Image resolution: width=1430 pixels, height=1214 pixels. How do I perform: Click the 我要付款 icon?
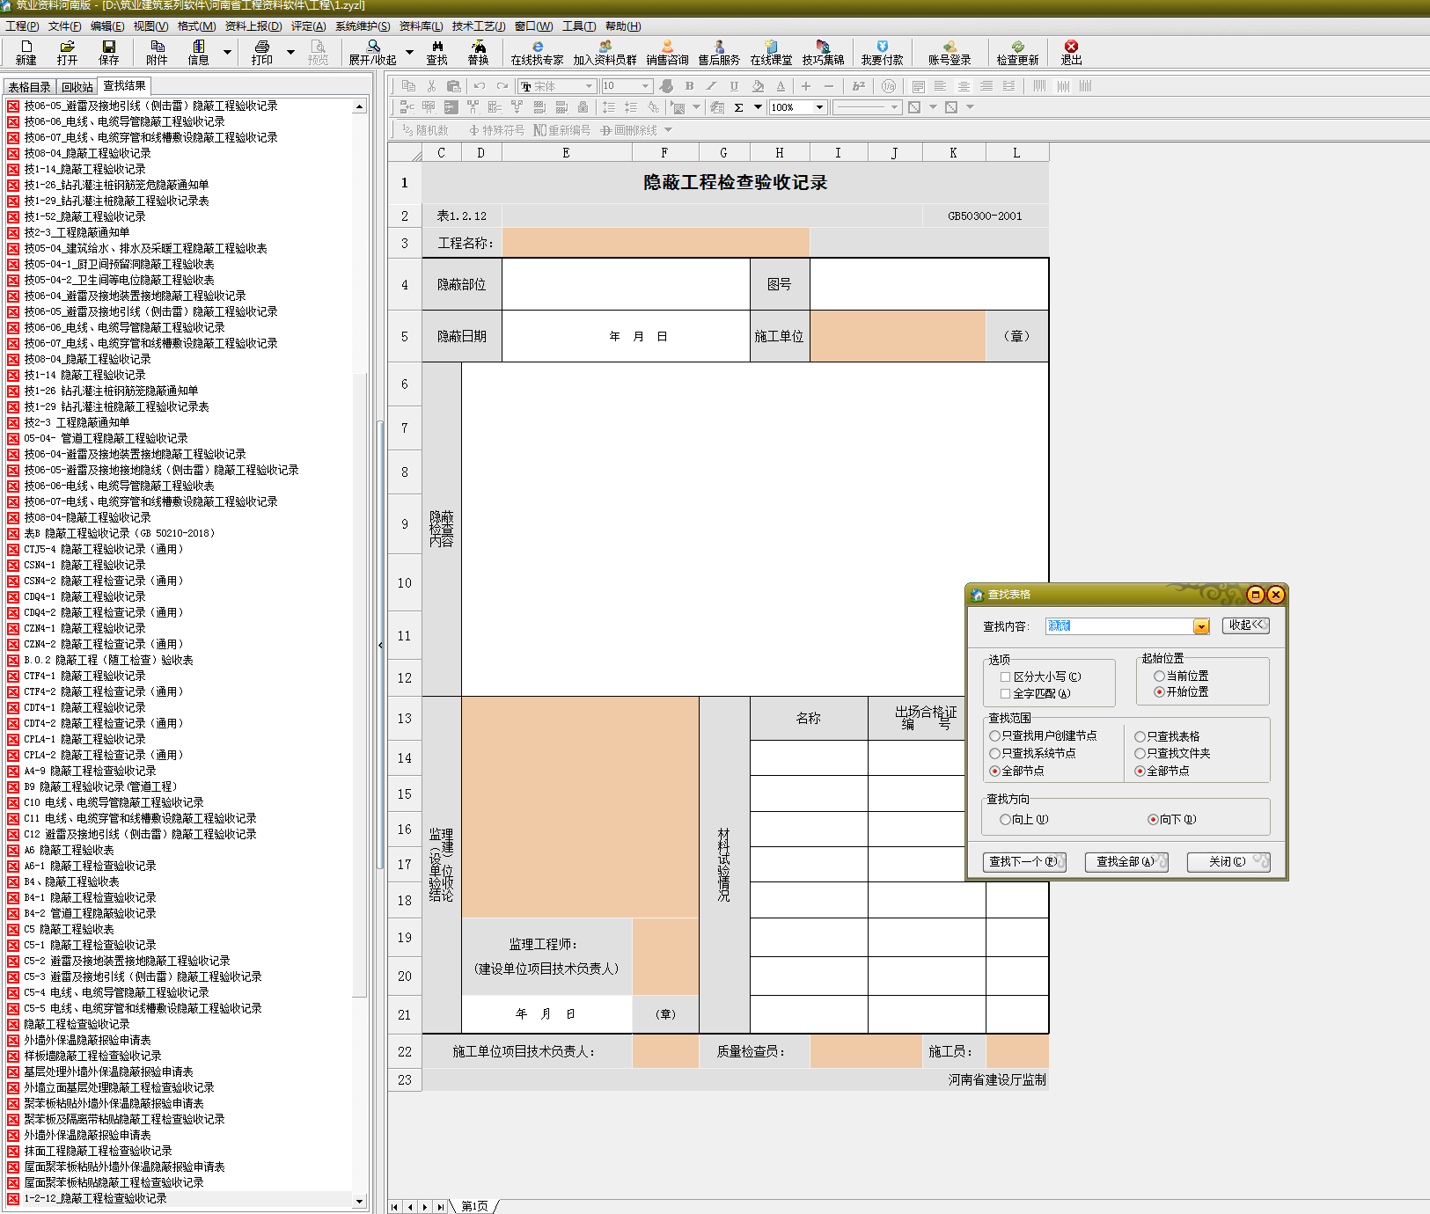coord(882,53)
